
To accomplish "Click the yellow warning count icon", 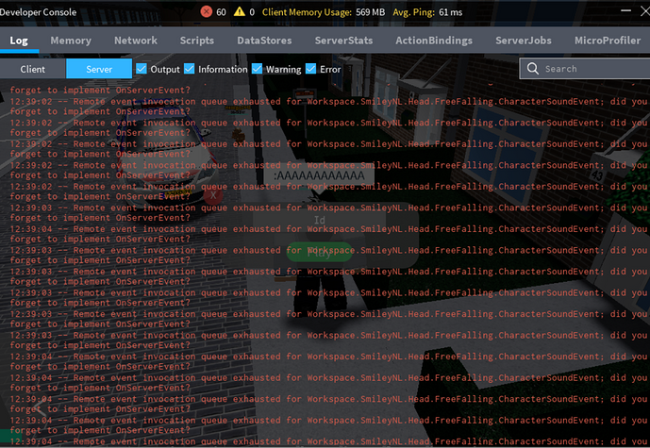I will click(240, 11).
